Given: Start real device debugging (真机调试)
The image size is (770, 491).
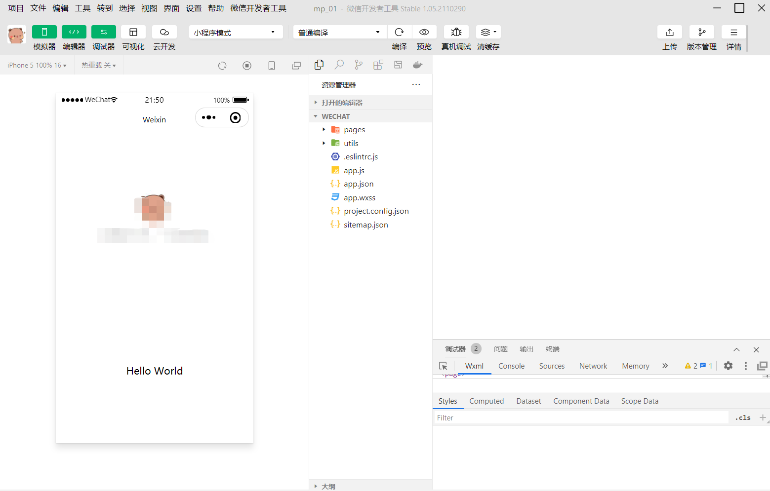Looking at the screenshot, I should pos(456,32).
